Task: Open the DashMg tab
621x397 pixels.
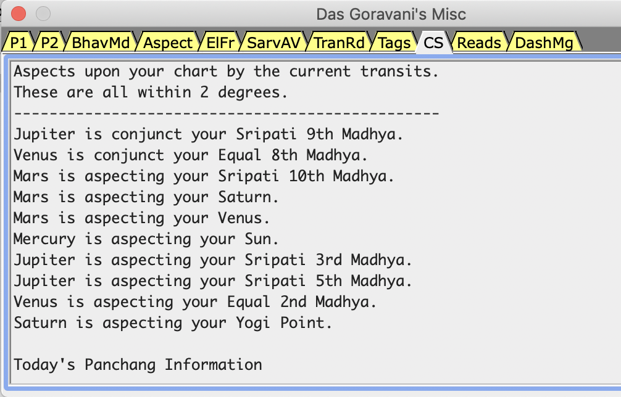Action: point(544,43)
